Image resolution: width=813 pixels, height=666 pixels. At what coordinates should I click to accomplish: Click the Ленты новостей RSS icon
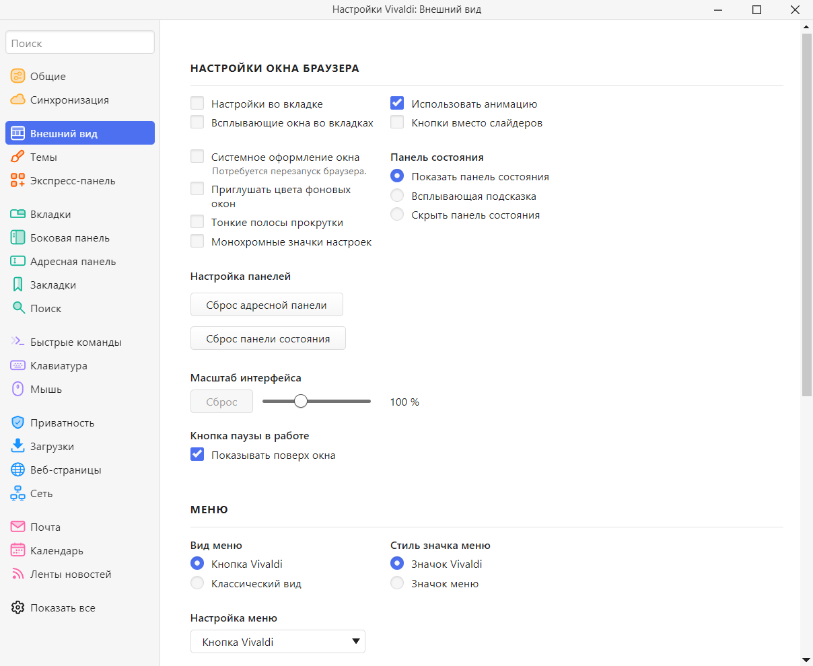tap(18, 574)
